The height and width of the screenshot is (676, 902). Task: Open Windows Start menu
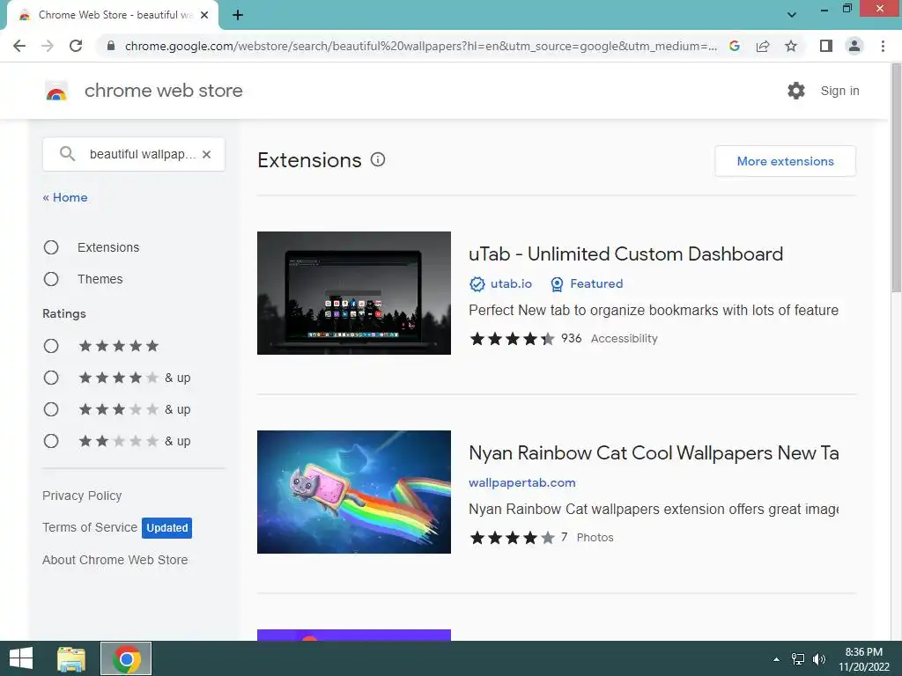21,658
